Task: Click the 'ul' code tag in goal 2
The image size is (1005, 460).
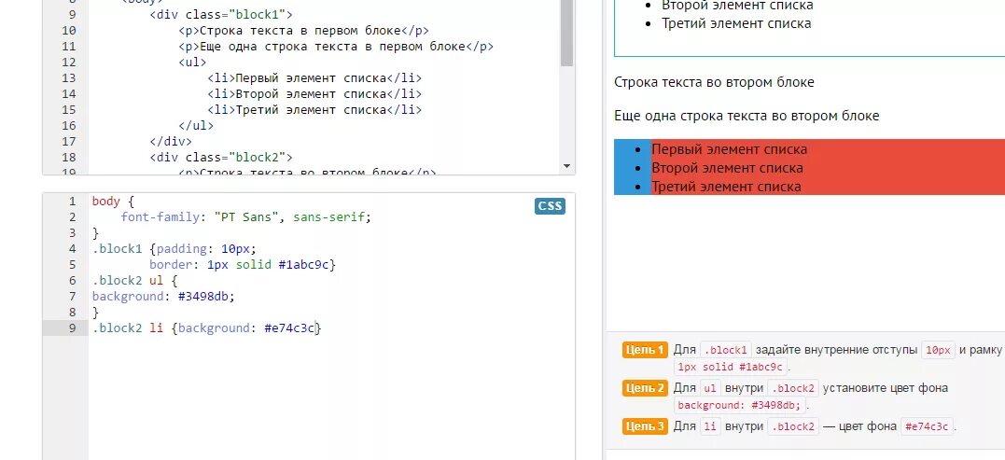Action: pos(710,388)
